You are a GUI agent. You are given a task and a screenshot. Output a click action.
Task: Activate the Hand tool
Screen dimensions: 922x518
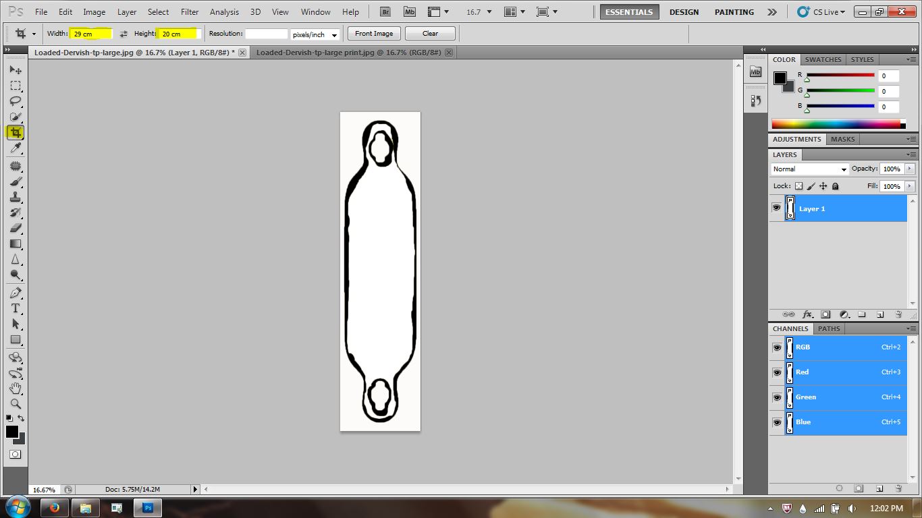[x=15, y=389]
